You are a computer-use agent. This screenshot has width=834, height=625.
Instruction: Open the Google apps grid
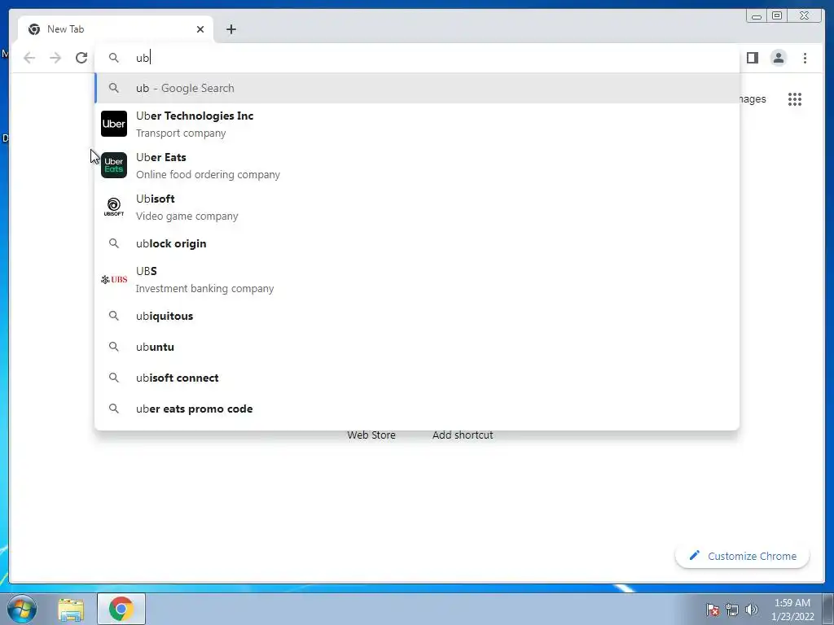coord(795,99)
